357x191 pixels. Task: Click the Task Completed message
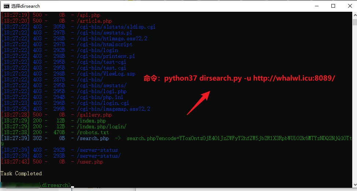pyautogui.click(x=21, y=173)
